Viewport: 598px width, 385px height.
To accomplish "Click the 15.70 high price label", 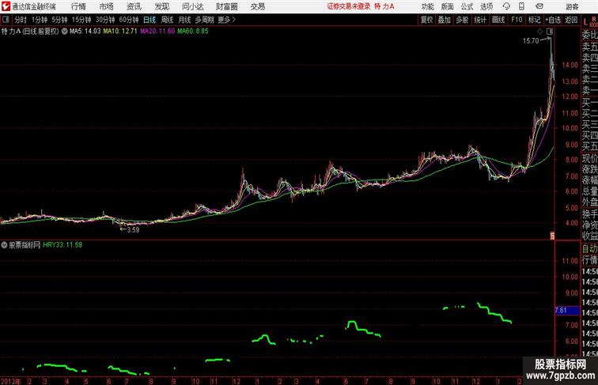I will tap(531, 41).
